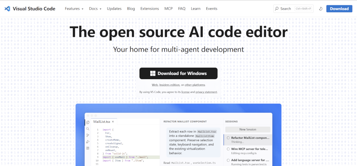This screenshot has width=357, height=166.
Task: Open the Run and Debug icon in mockup sidebar
Action: point(88,142)
